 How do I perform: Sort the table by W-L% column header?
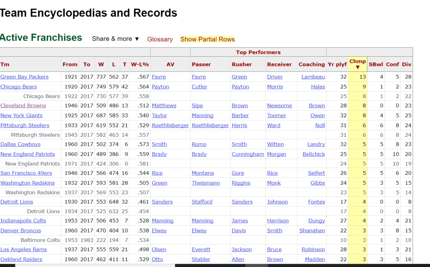tap(140, 64)
